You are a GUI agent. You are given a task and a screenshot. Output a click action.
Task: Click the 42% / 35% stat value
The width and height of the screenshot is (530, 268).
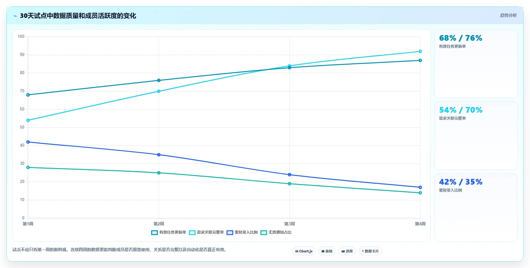coord(460,182)
